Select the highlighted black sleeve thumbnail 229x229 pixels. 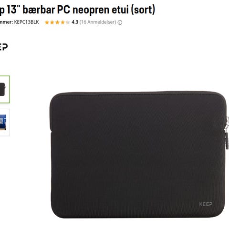pyautogui.click(x=5, y=89)
